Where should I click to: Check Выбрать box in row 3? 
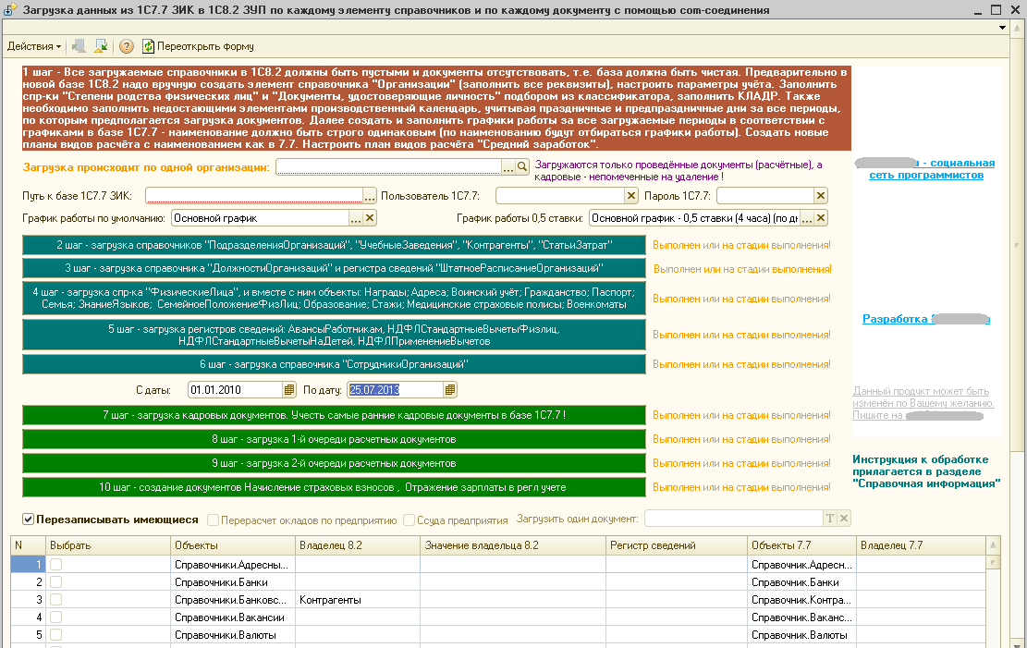click(56, 600)
